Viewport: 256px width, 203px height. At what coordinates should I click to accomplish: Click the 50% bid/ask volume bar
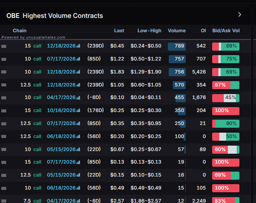click(x=226, y=137)
